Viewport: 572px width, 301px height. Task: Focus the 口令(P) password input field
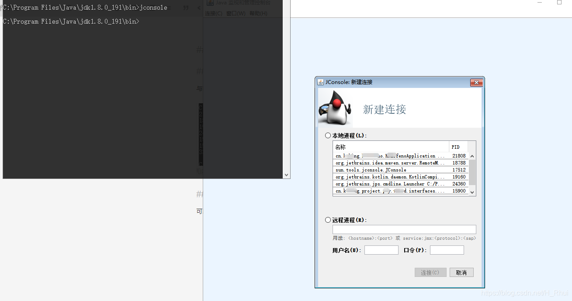click(447, 250)
